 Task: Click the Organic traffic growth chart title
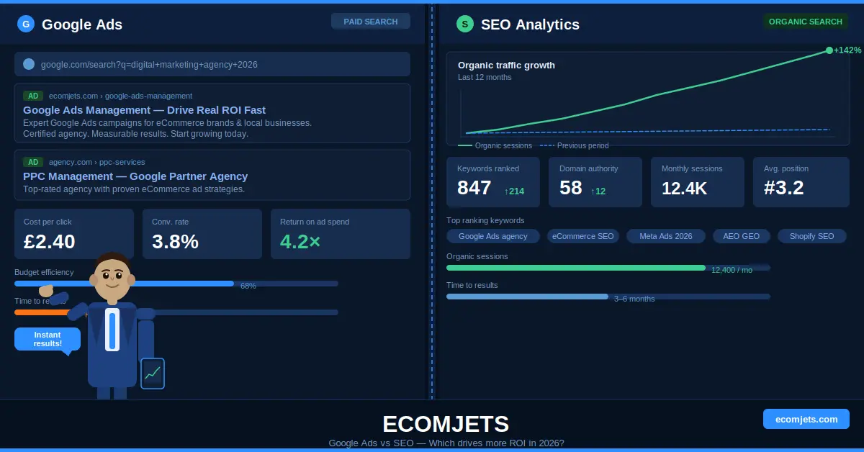pos(506,65)
